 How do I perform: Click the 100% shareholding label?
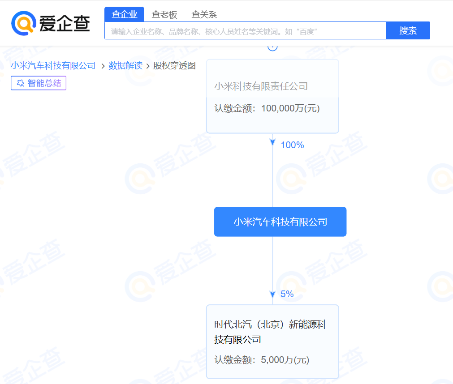(x=293, y=145)
